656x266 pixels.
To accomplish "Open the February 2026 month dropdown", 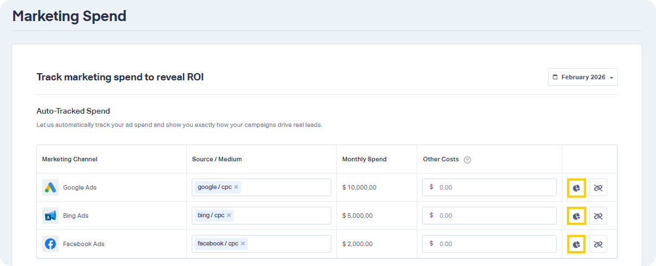I will pyautogui.click(x=582, y=78).
